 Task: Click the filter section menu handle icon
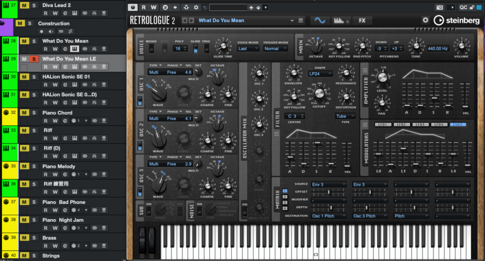pos(277,134)
